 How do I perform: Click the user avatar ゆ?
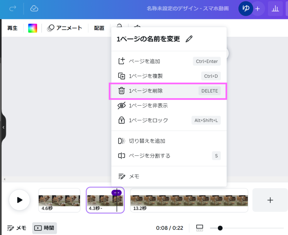pos(246,9)
